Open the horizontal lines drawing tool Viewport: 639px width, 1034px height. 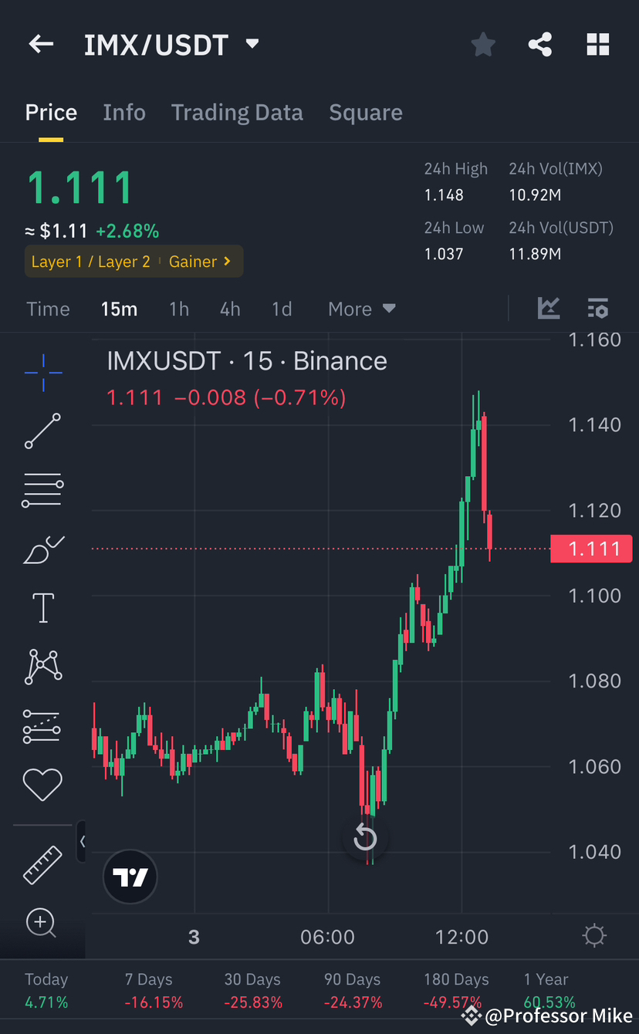(x=42, y=490)
